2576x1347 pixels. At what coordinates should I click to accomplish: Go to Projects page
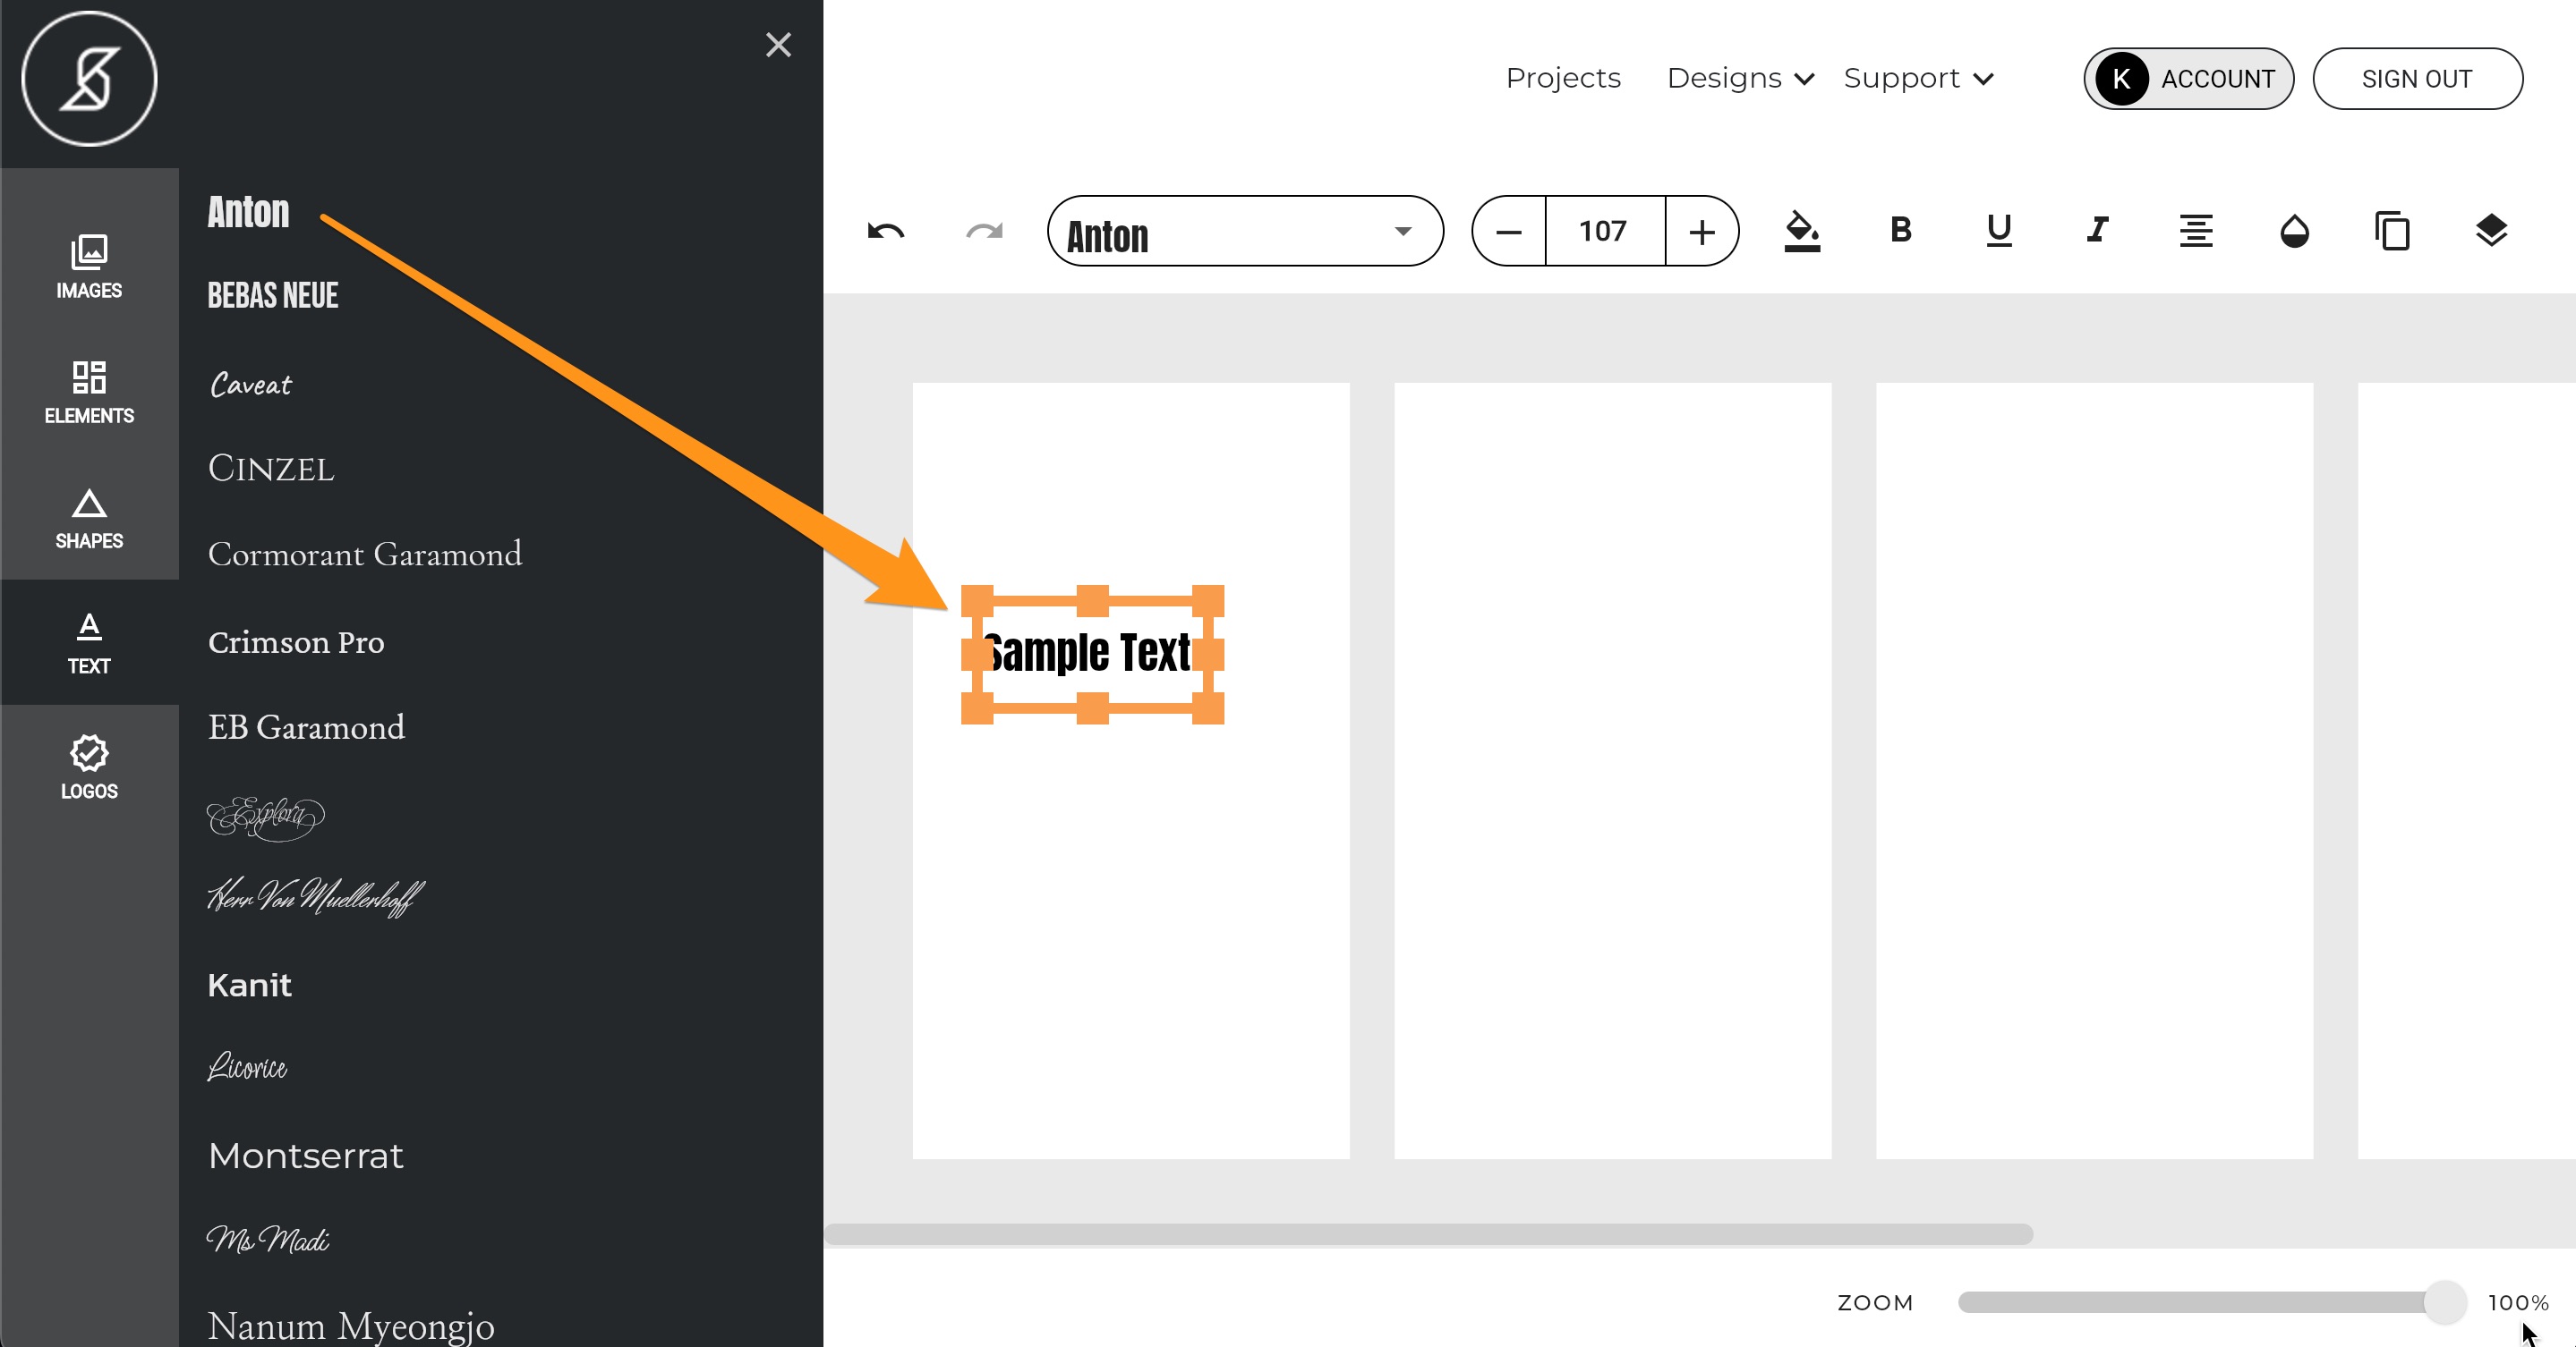1563,79
